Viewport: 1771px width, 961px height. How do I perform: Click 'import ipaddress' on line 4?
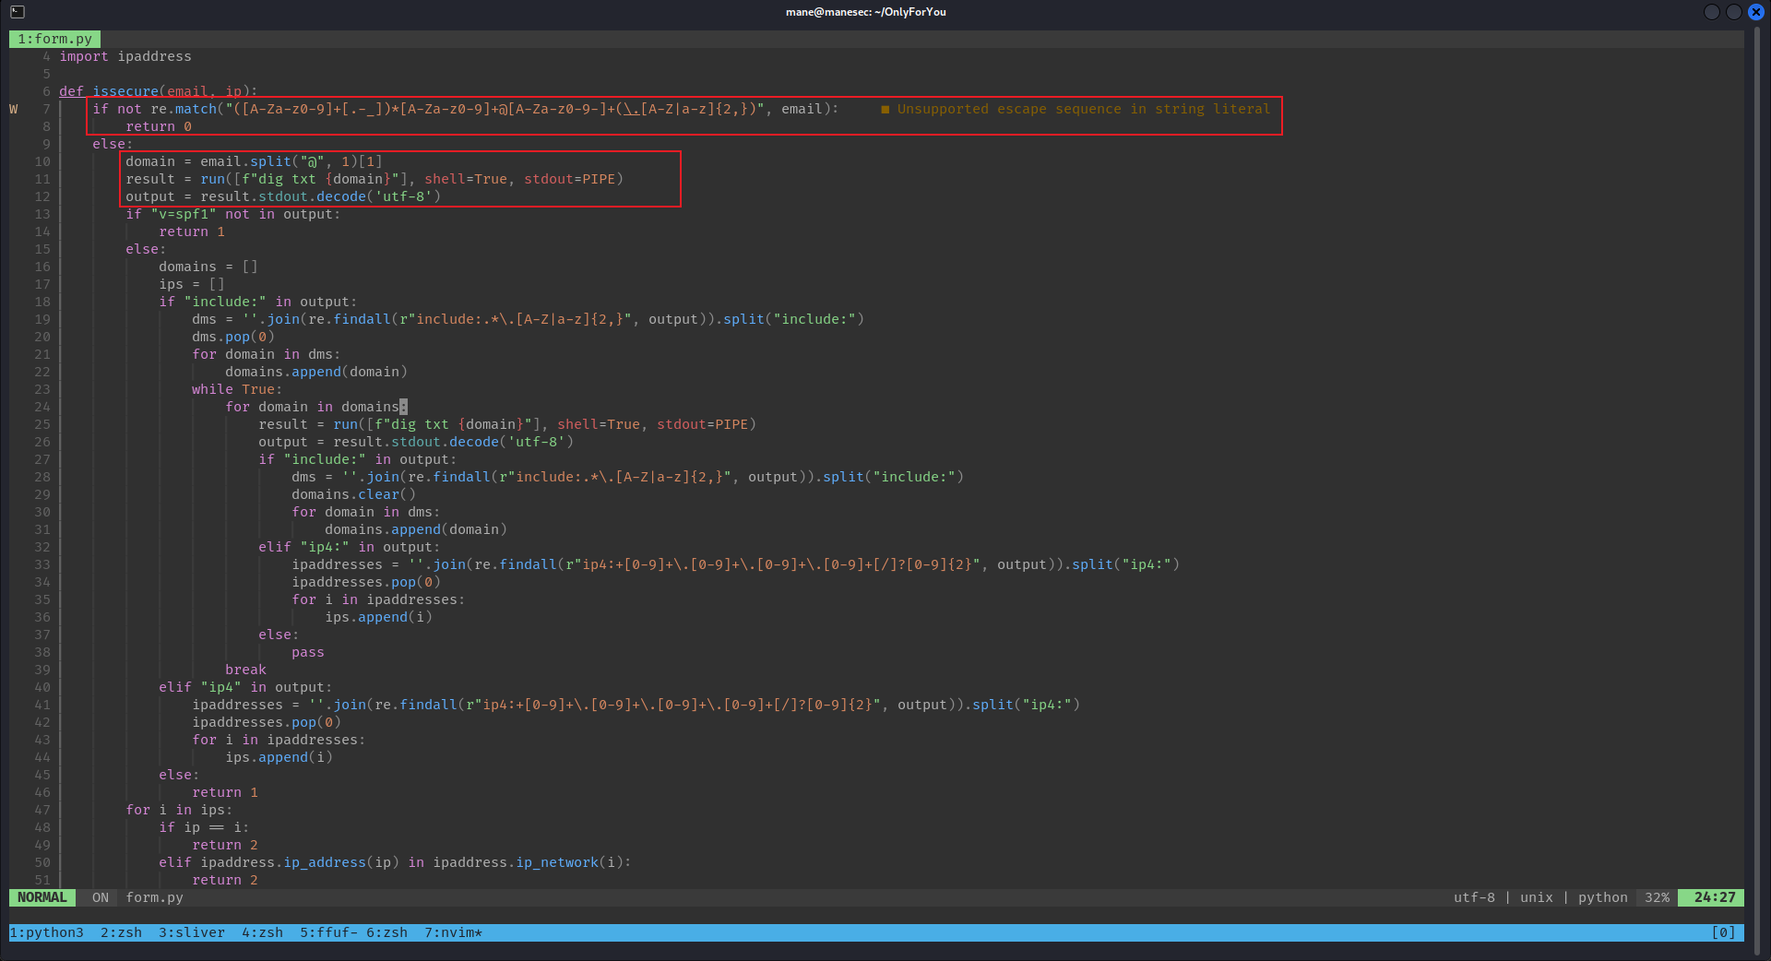click(125, 56)
